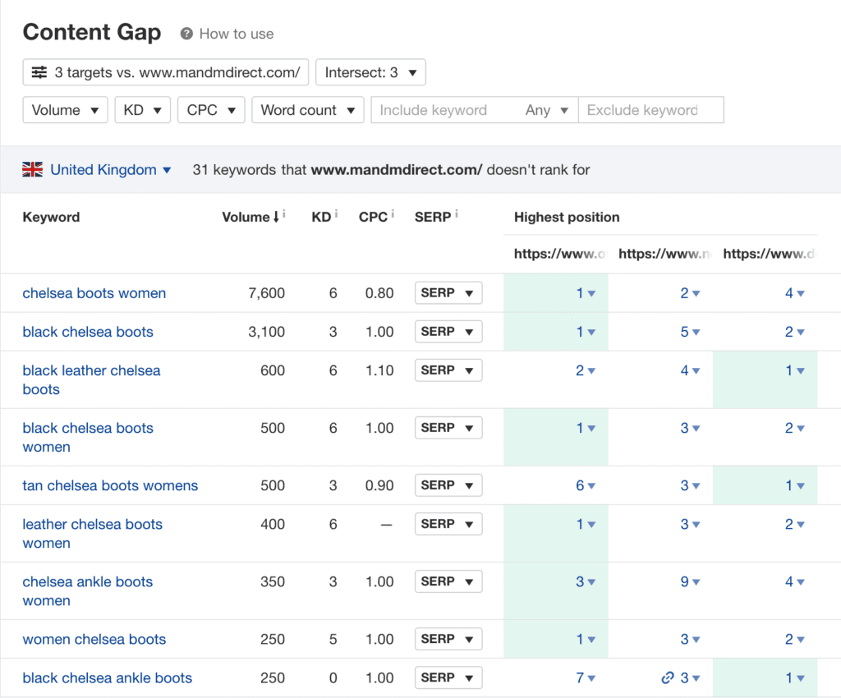Viewport: 841px width, 698px height.
Task: Open the Intersect: 3 dropdown
Action: pyautogui.click(x=370, y=72)
